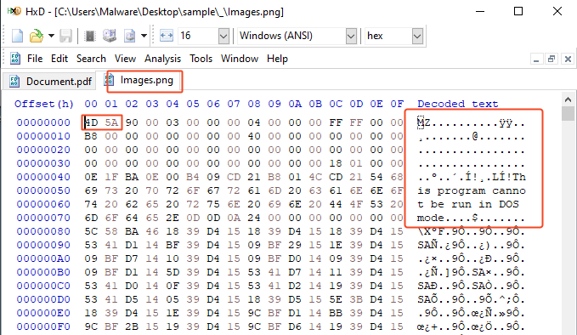Viewport: 577px width, 335px height.
Task: Select hex byte 4D at offset 00000000
Action: coord(91,122)
